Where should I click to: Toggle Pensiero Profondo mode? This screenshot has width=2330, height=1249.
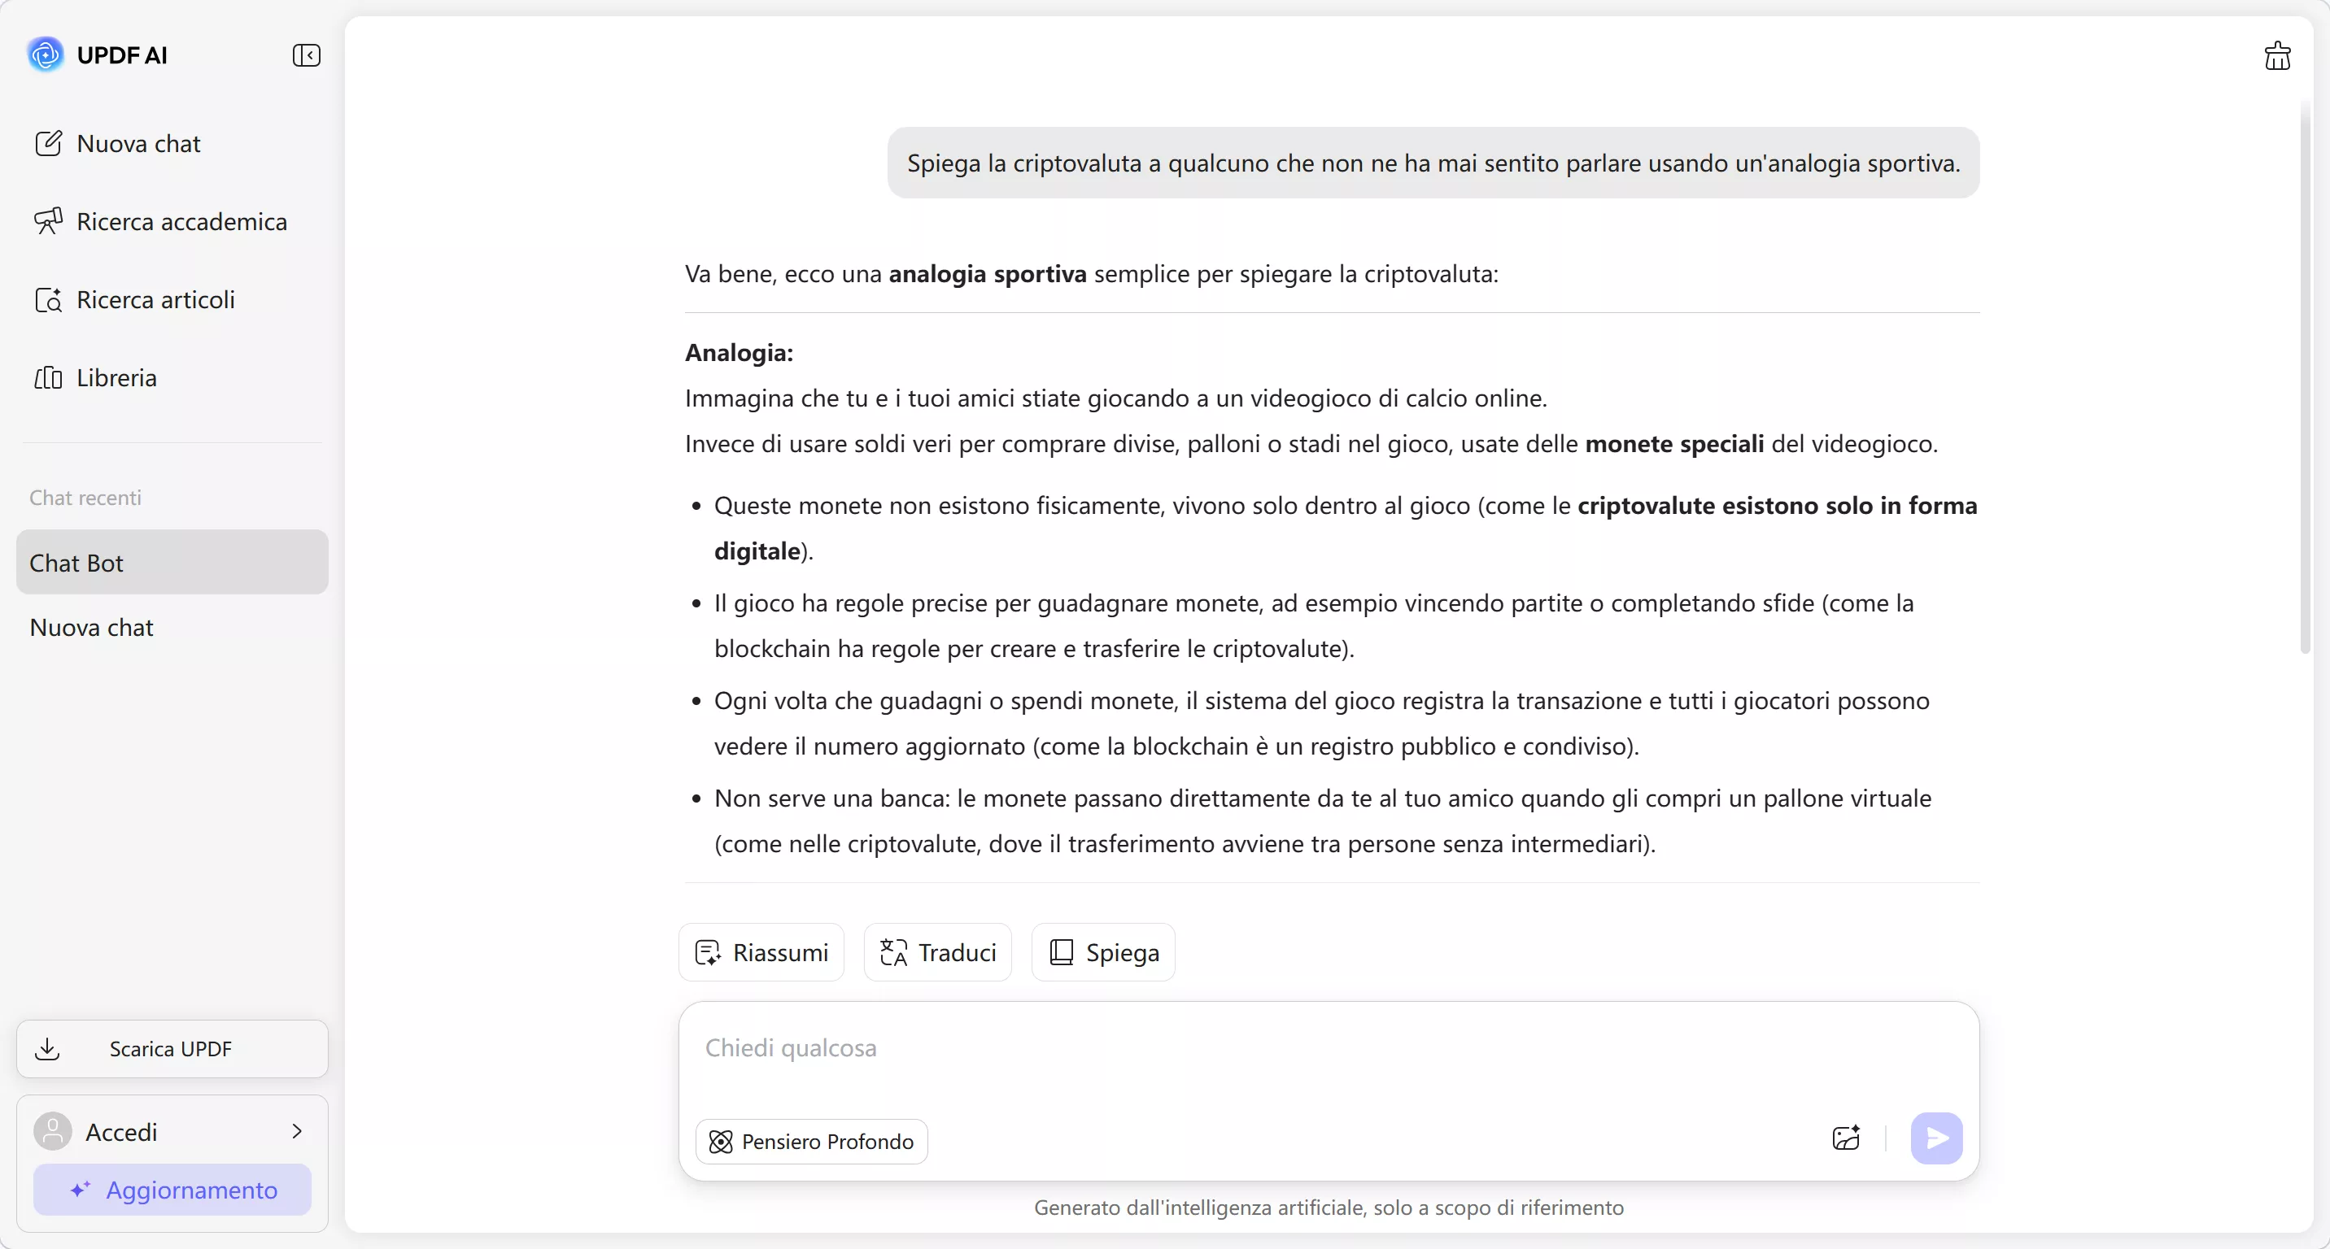point(810,1141)
